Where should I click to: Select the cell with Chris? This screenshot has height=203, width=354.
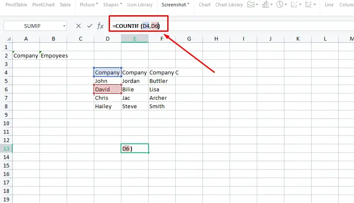point(108,98)
